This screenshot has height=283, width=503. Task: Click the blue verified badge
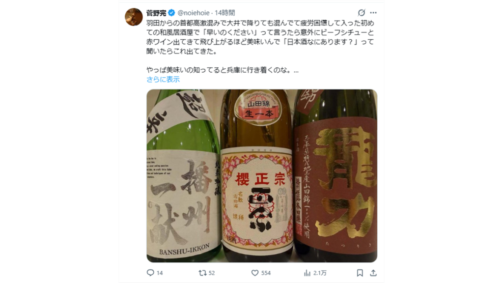pyautogui.click(x=171, y=13)
